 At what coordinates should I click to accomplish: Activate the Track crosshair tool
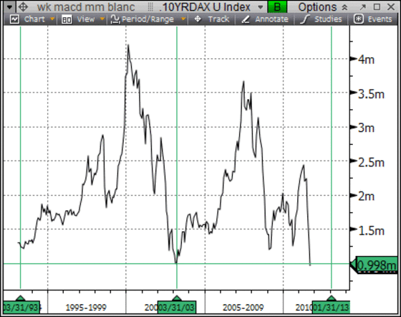click(x=198, y=19)
